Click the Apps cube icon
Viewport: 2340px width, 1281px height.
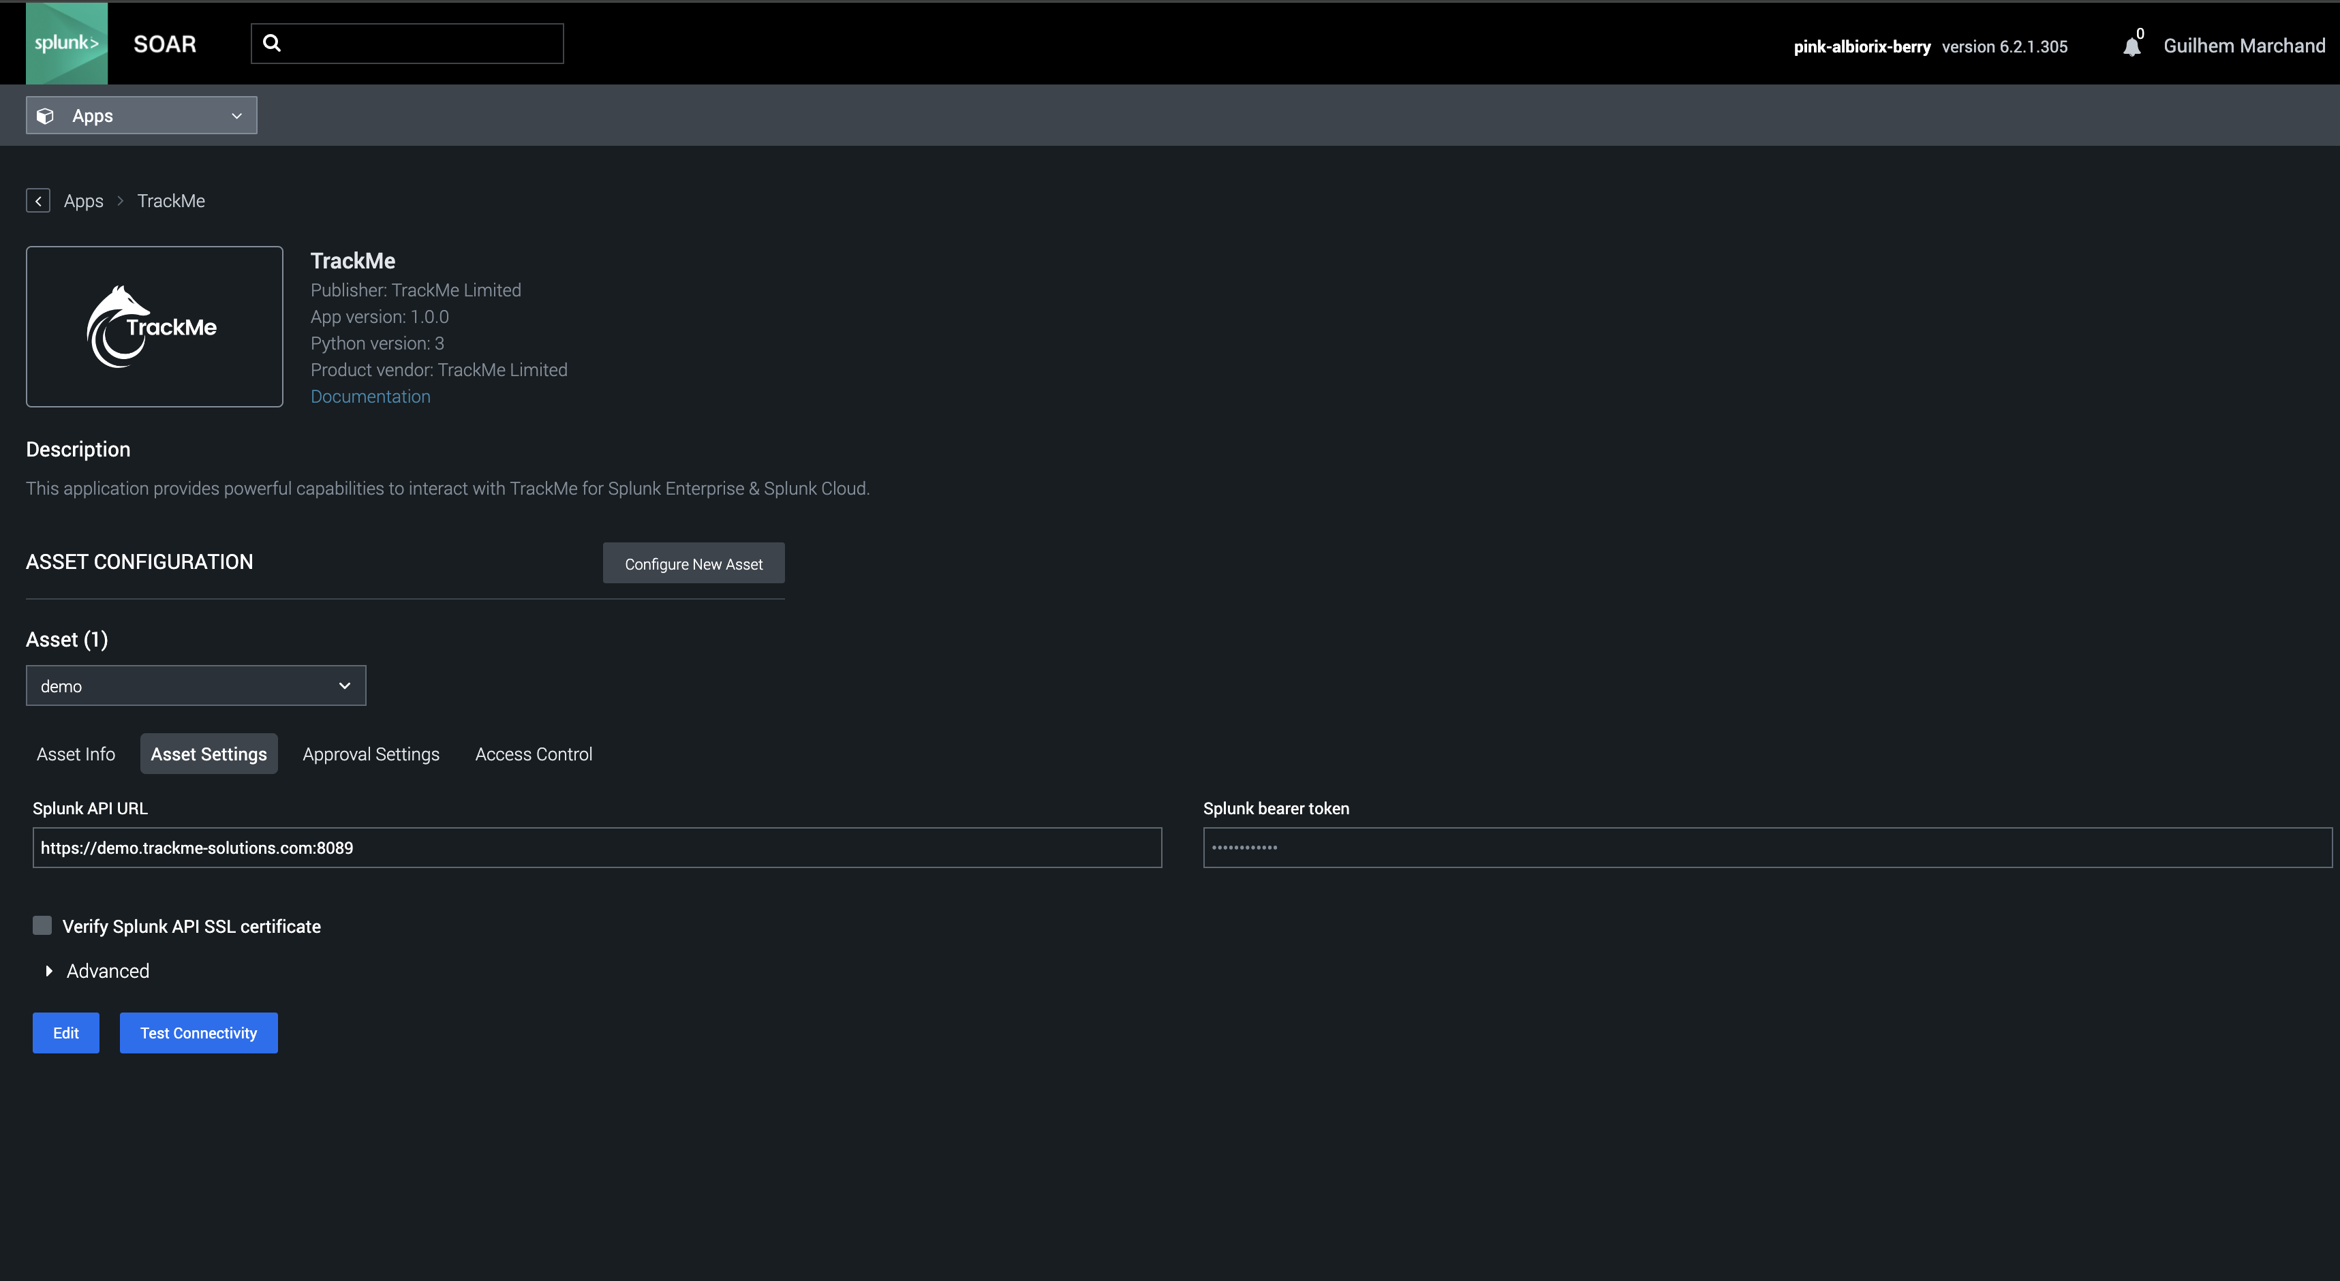point(46,117)
